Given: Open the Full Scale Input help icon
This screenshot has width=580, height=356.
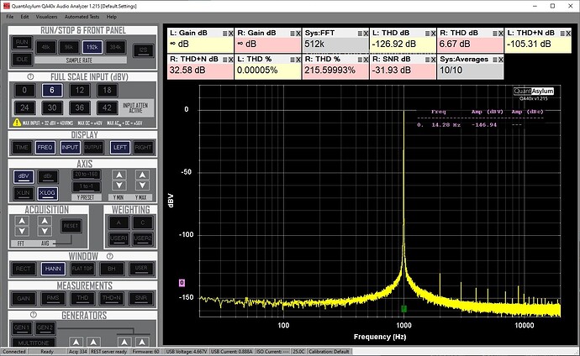Looking at the screenshot, I should 30,76.
